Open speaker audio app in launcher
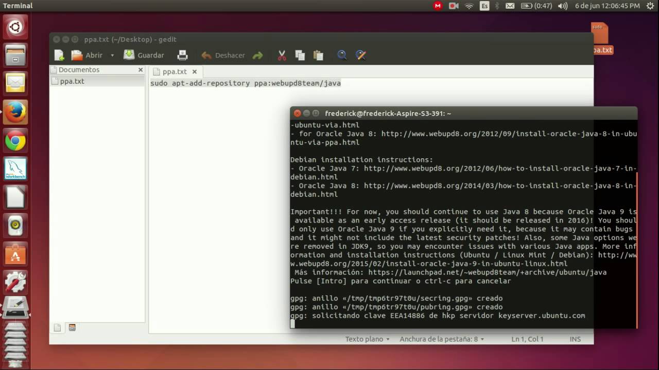Screen dimensions: 659x370 pos(15,225)
